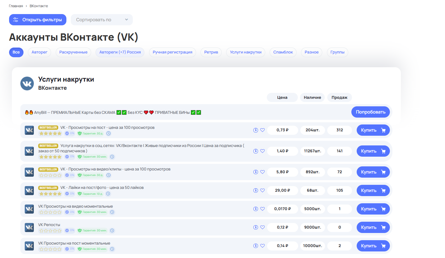Open VK Репосты listing title

49,225
